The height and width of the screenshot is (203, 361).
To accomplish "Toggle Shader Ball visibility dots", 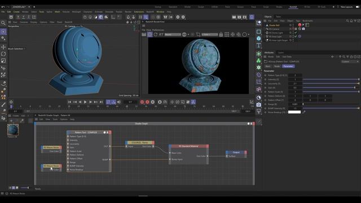I will coord(293,25).
